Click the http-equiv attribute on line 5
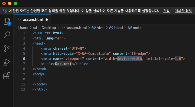This screenshot has height=107, width=195. coord(63,54)
